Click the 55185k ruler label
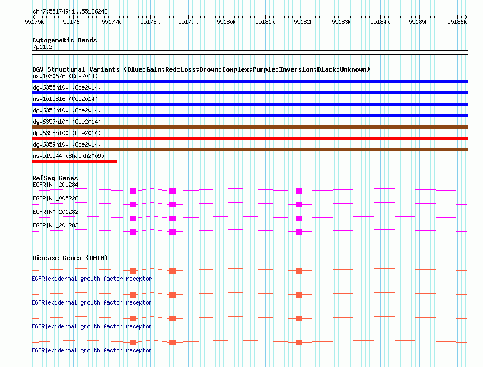Image resolution: width=483 pixels, height=367 pixels. pyautogui.click(x=418, y=22)
